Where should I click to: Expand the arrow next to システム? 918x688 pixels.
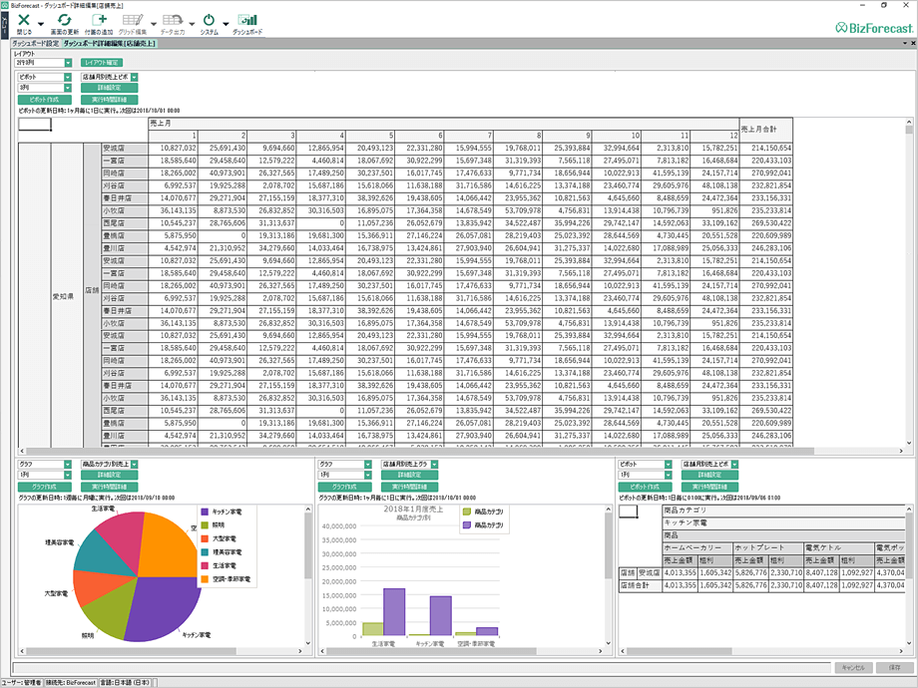(226, 23)
